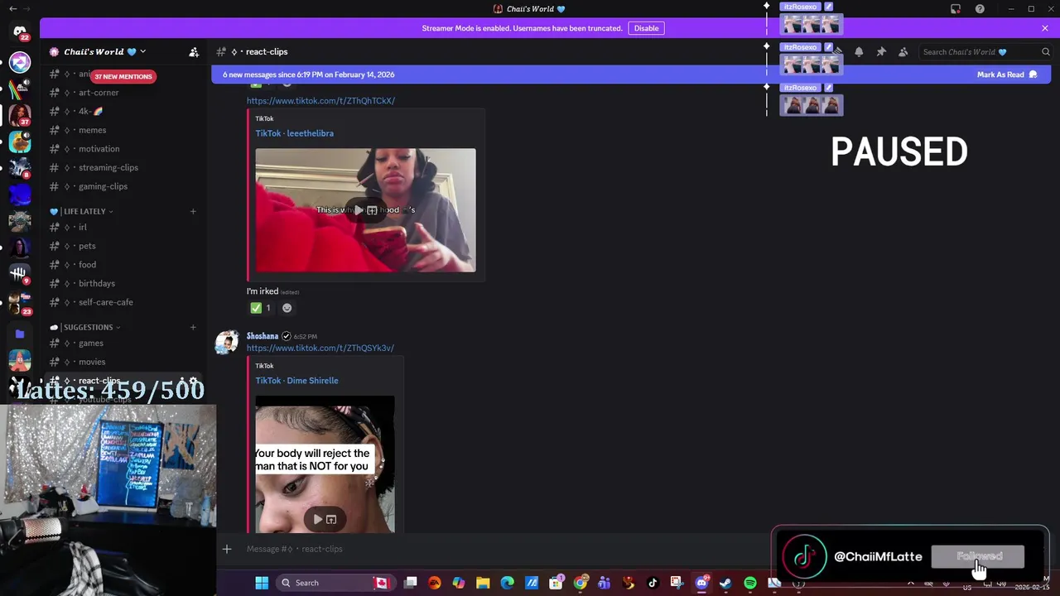Open Patrick Star server icon

coord(20,361)
